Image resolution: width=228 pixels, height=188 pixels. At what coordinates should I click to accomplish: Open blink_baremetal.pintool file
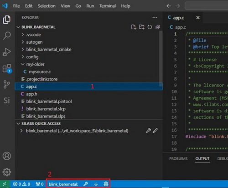pos(88,102)
